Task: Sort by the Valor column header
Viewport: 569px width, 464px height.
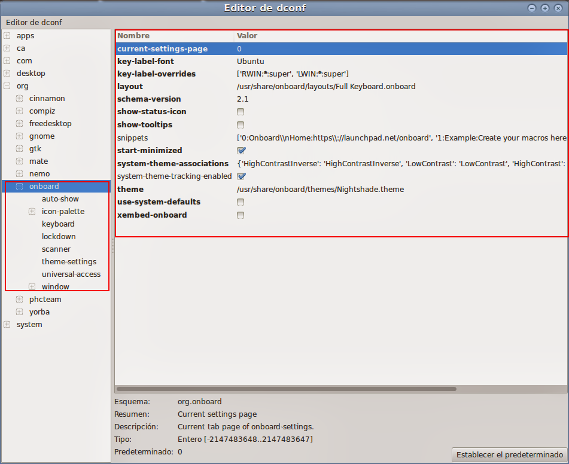Action: click(x=401, y=35)
